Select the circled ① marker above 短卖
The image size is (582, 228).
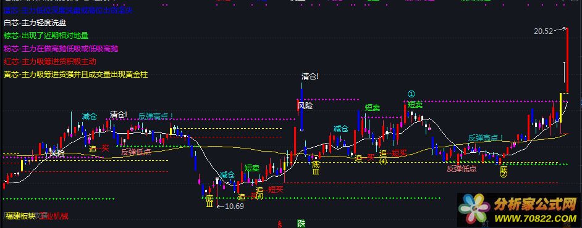[x=411, y=94]
